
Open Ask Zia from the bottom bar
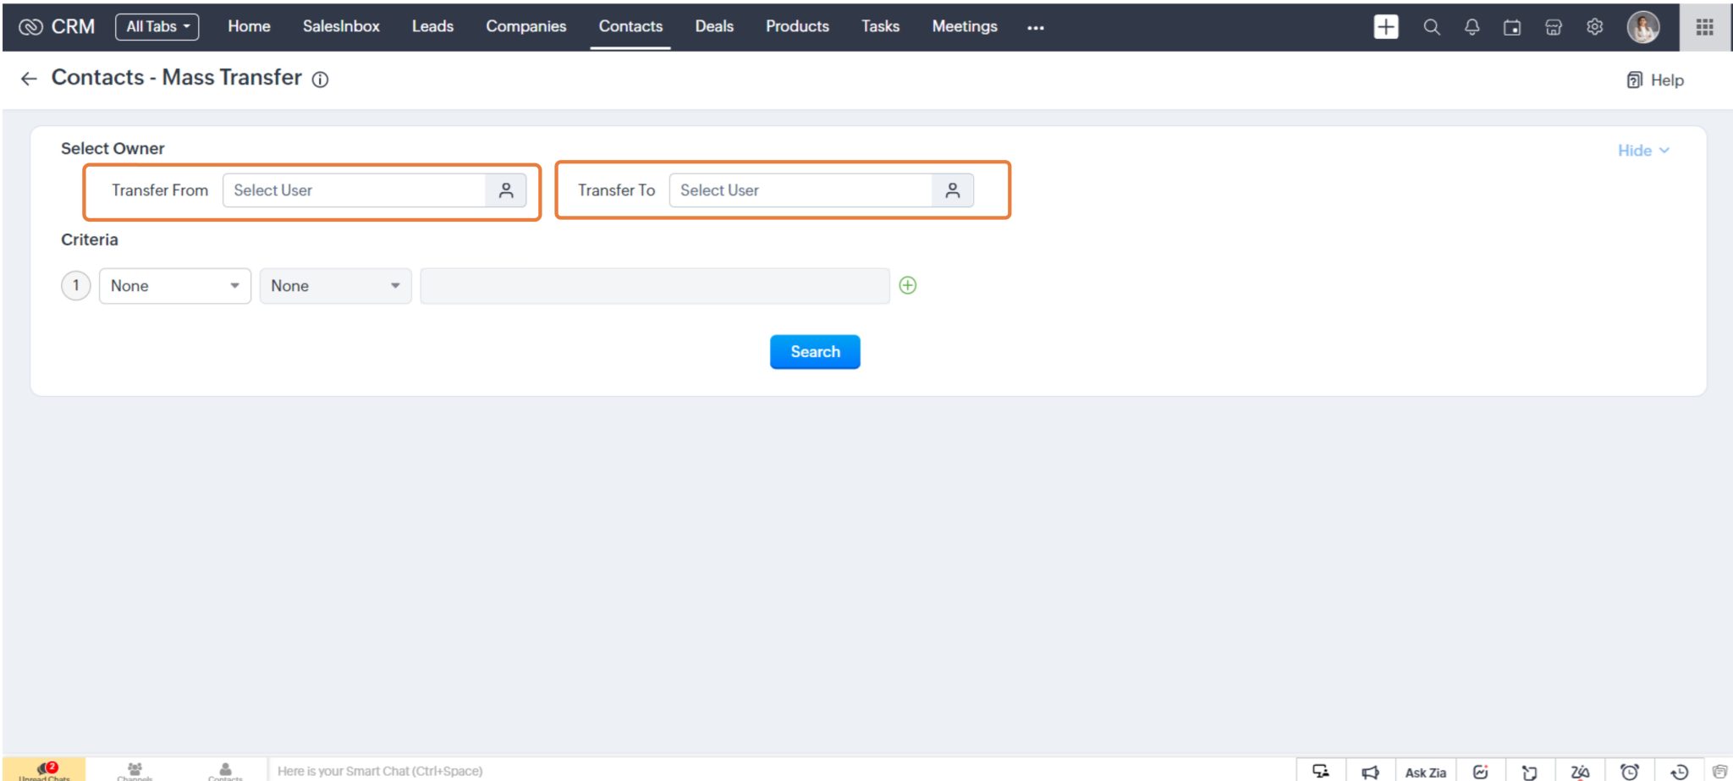click(1423, 771)
